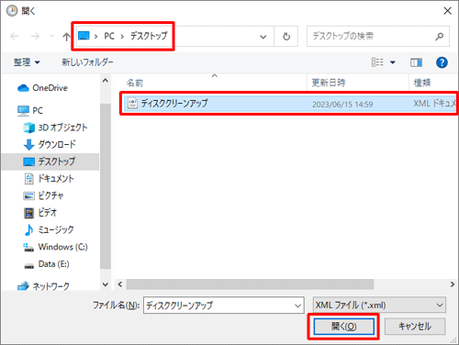Open the view options dropdown arrow
Screen dimensions: 459x345
point(393,62)
